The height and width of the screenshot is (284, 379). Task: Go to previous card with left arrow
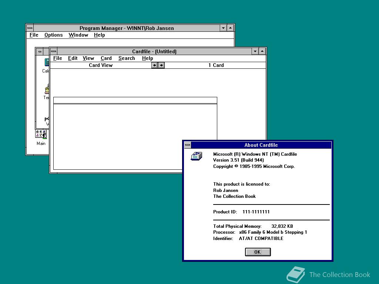coord(154,65)
